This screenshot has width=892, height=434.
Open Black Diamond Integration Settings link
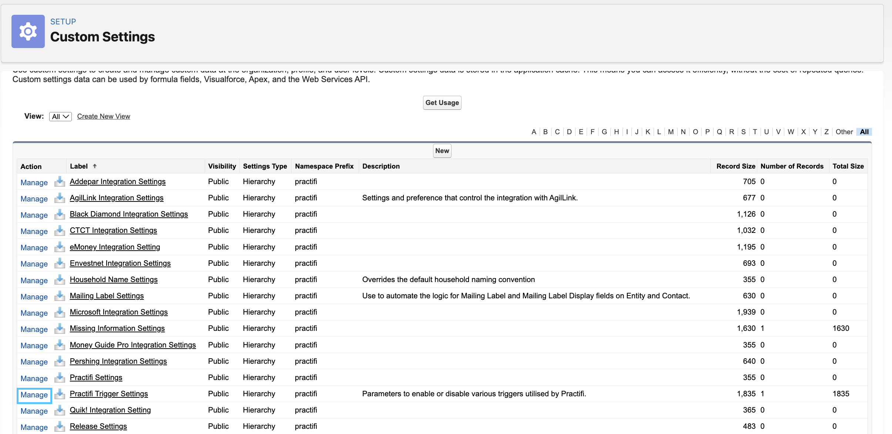[x=129, y=214]
